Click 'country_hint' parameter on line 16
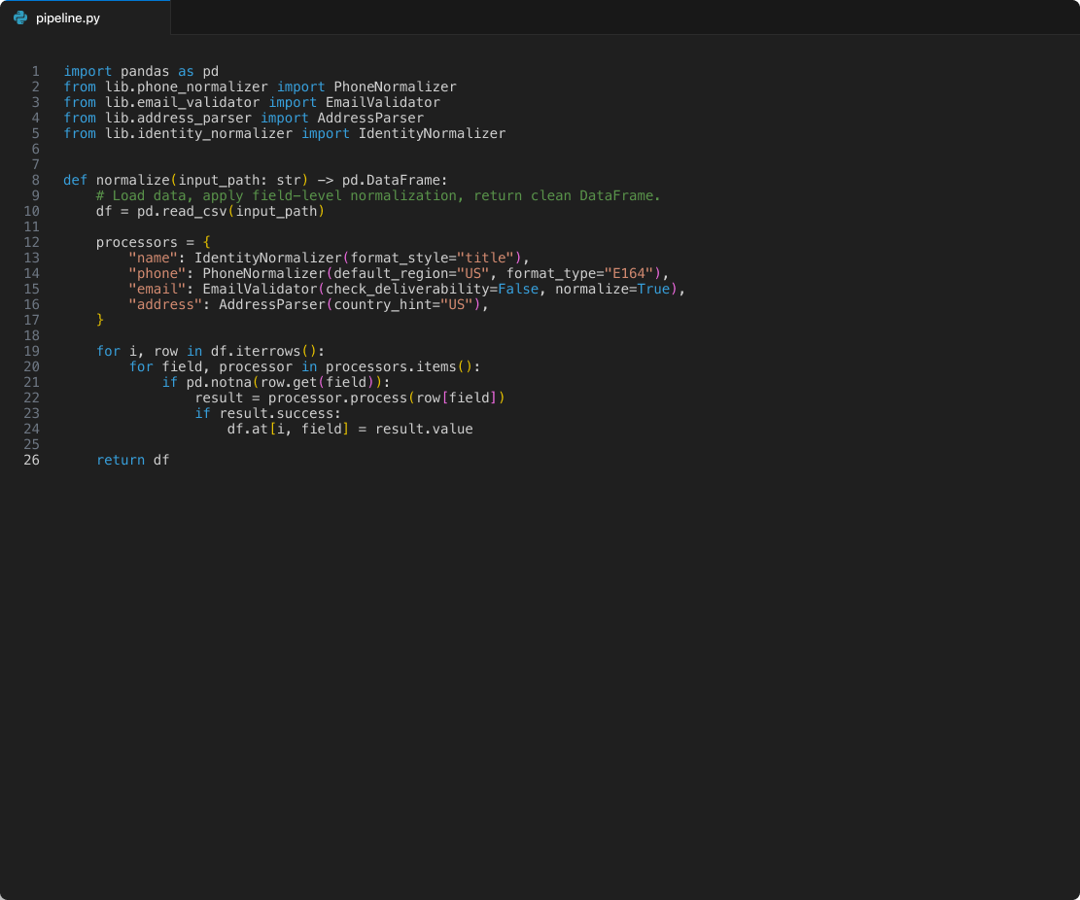Viewport: 1080px width, 900px height. click(x=382, y=305)
